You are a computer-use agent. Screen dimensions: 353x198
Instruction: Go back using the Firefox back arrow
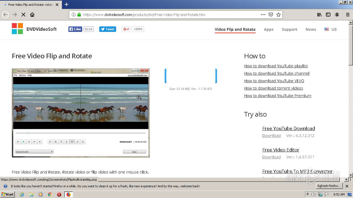6,15
